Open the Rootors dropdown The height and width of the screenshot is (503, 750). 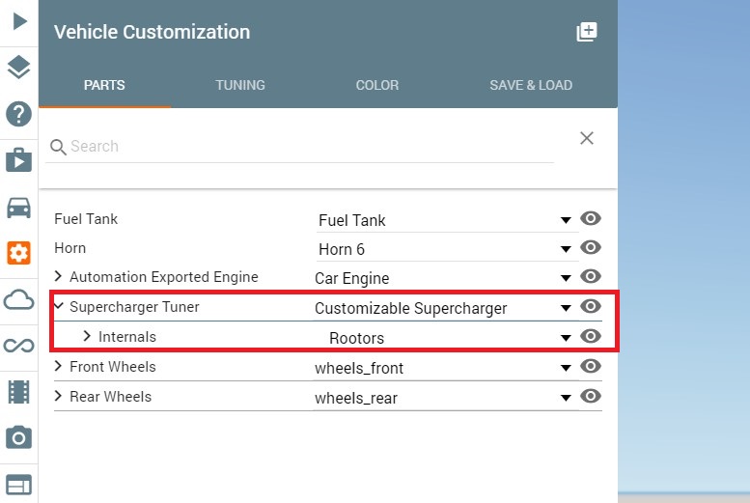[452, 338]
